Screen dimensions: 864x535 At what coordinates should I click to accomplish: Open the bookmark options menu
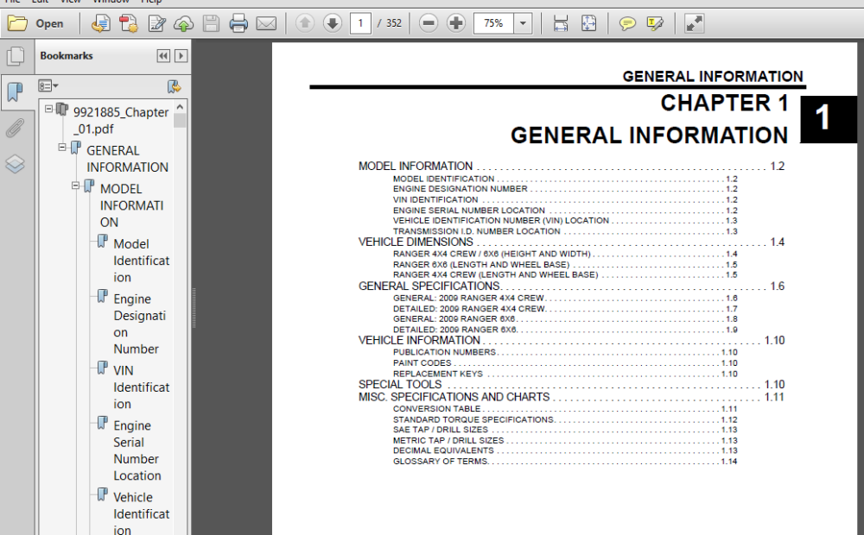click(48, 86)
